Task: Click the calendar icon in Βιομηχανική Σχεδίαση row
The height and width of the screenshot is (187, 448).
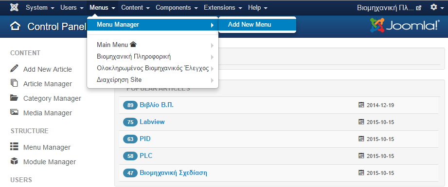Action: pyautogui.click(x=361, y=173)
